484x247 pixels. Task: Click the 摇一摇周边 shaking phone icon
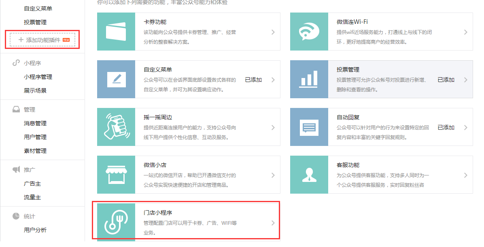[x=116, y=127]
